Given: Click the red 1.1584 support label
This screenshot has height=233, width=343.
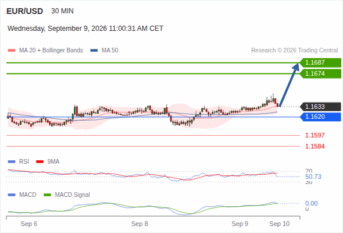Looking at the screenshot, I should pyautogui.click(x=315, y=146).
